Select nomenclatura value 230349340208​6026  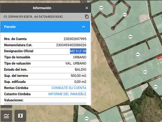coord(71,45)
